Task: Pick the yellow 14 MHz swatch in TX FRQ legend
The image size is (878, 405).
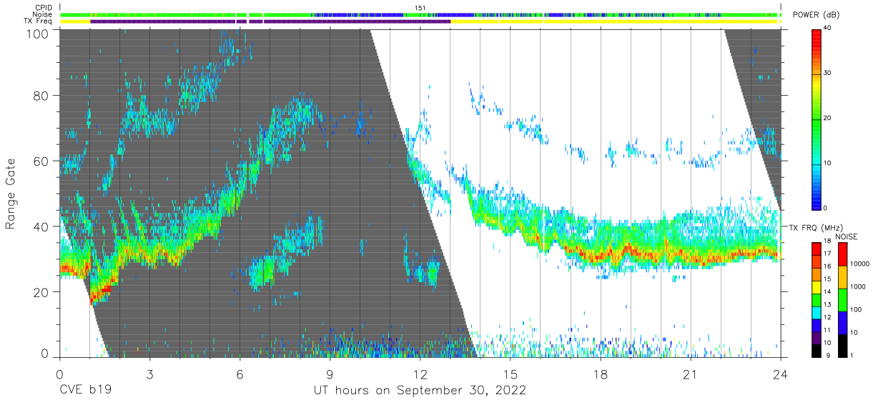Action: point(817,286)
